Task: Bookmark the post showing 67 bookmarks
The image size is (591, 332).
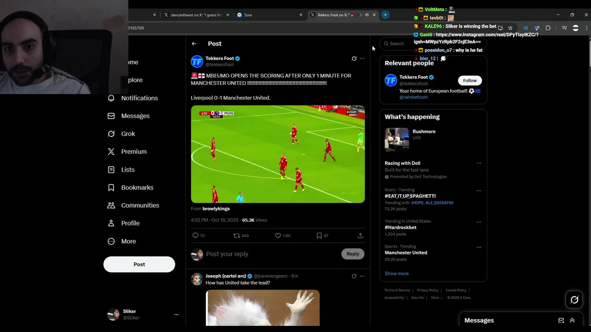Action: [x=322, y=236]
